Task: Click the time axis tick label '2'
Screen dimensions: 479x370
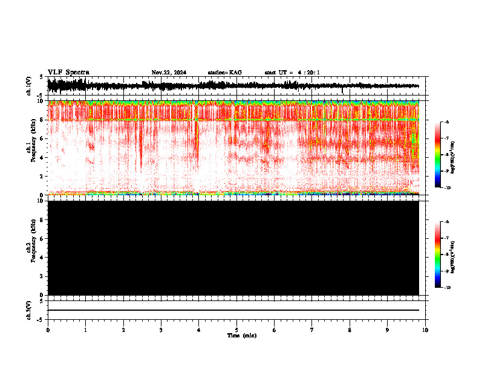Action: coord(123,330)
